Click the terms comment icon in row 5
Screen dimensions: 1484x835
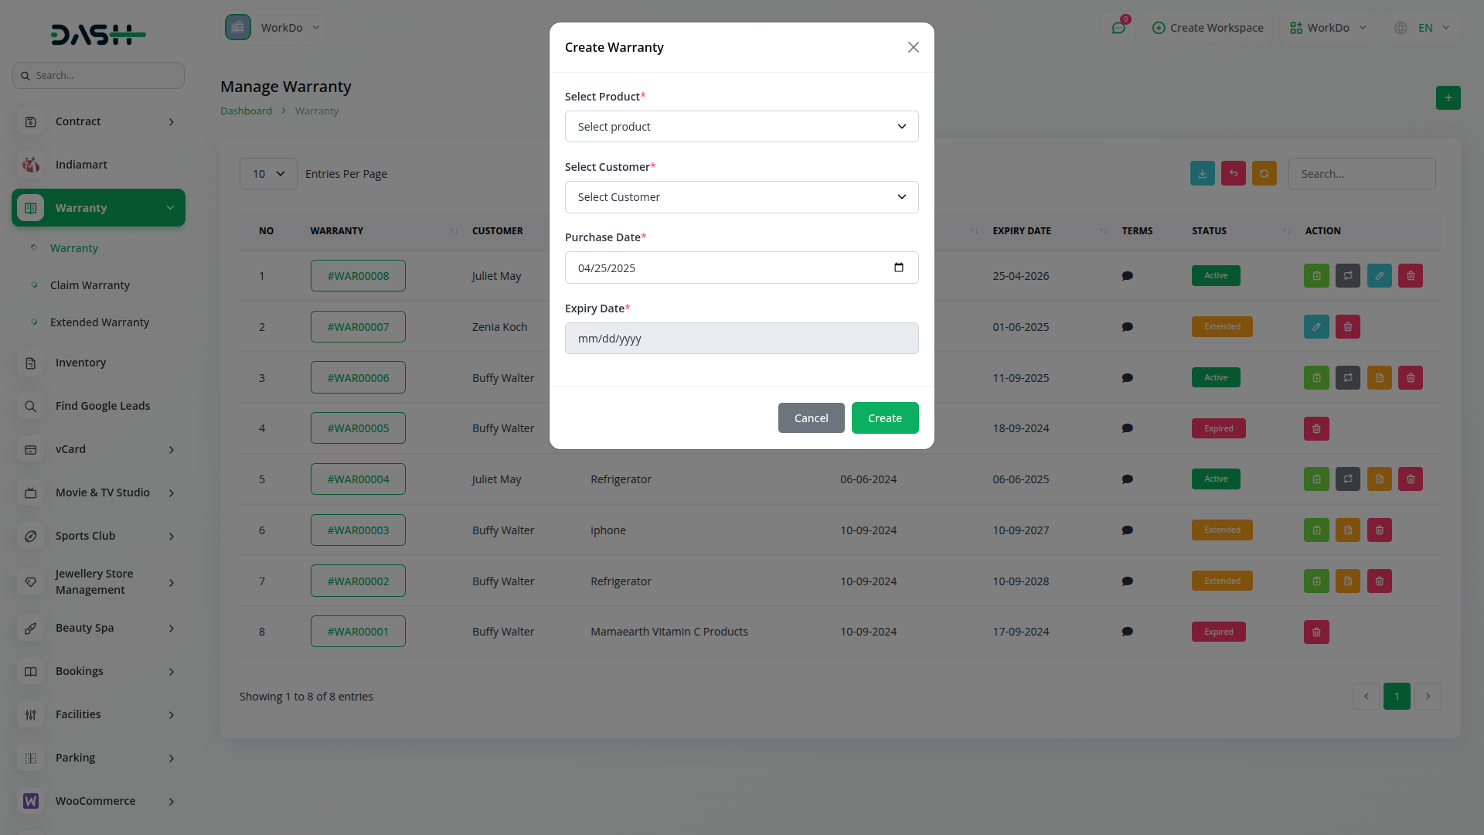coord(1127,479)
